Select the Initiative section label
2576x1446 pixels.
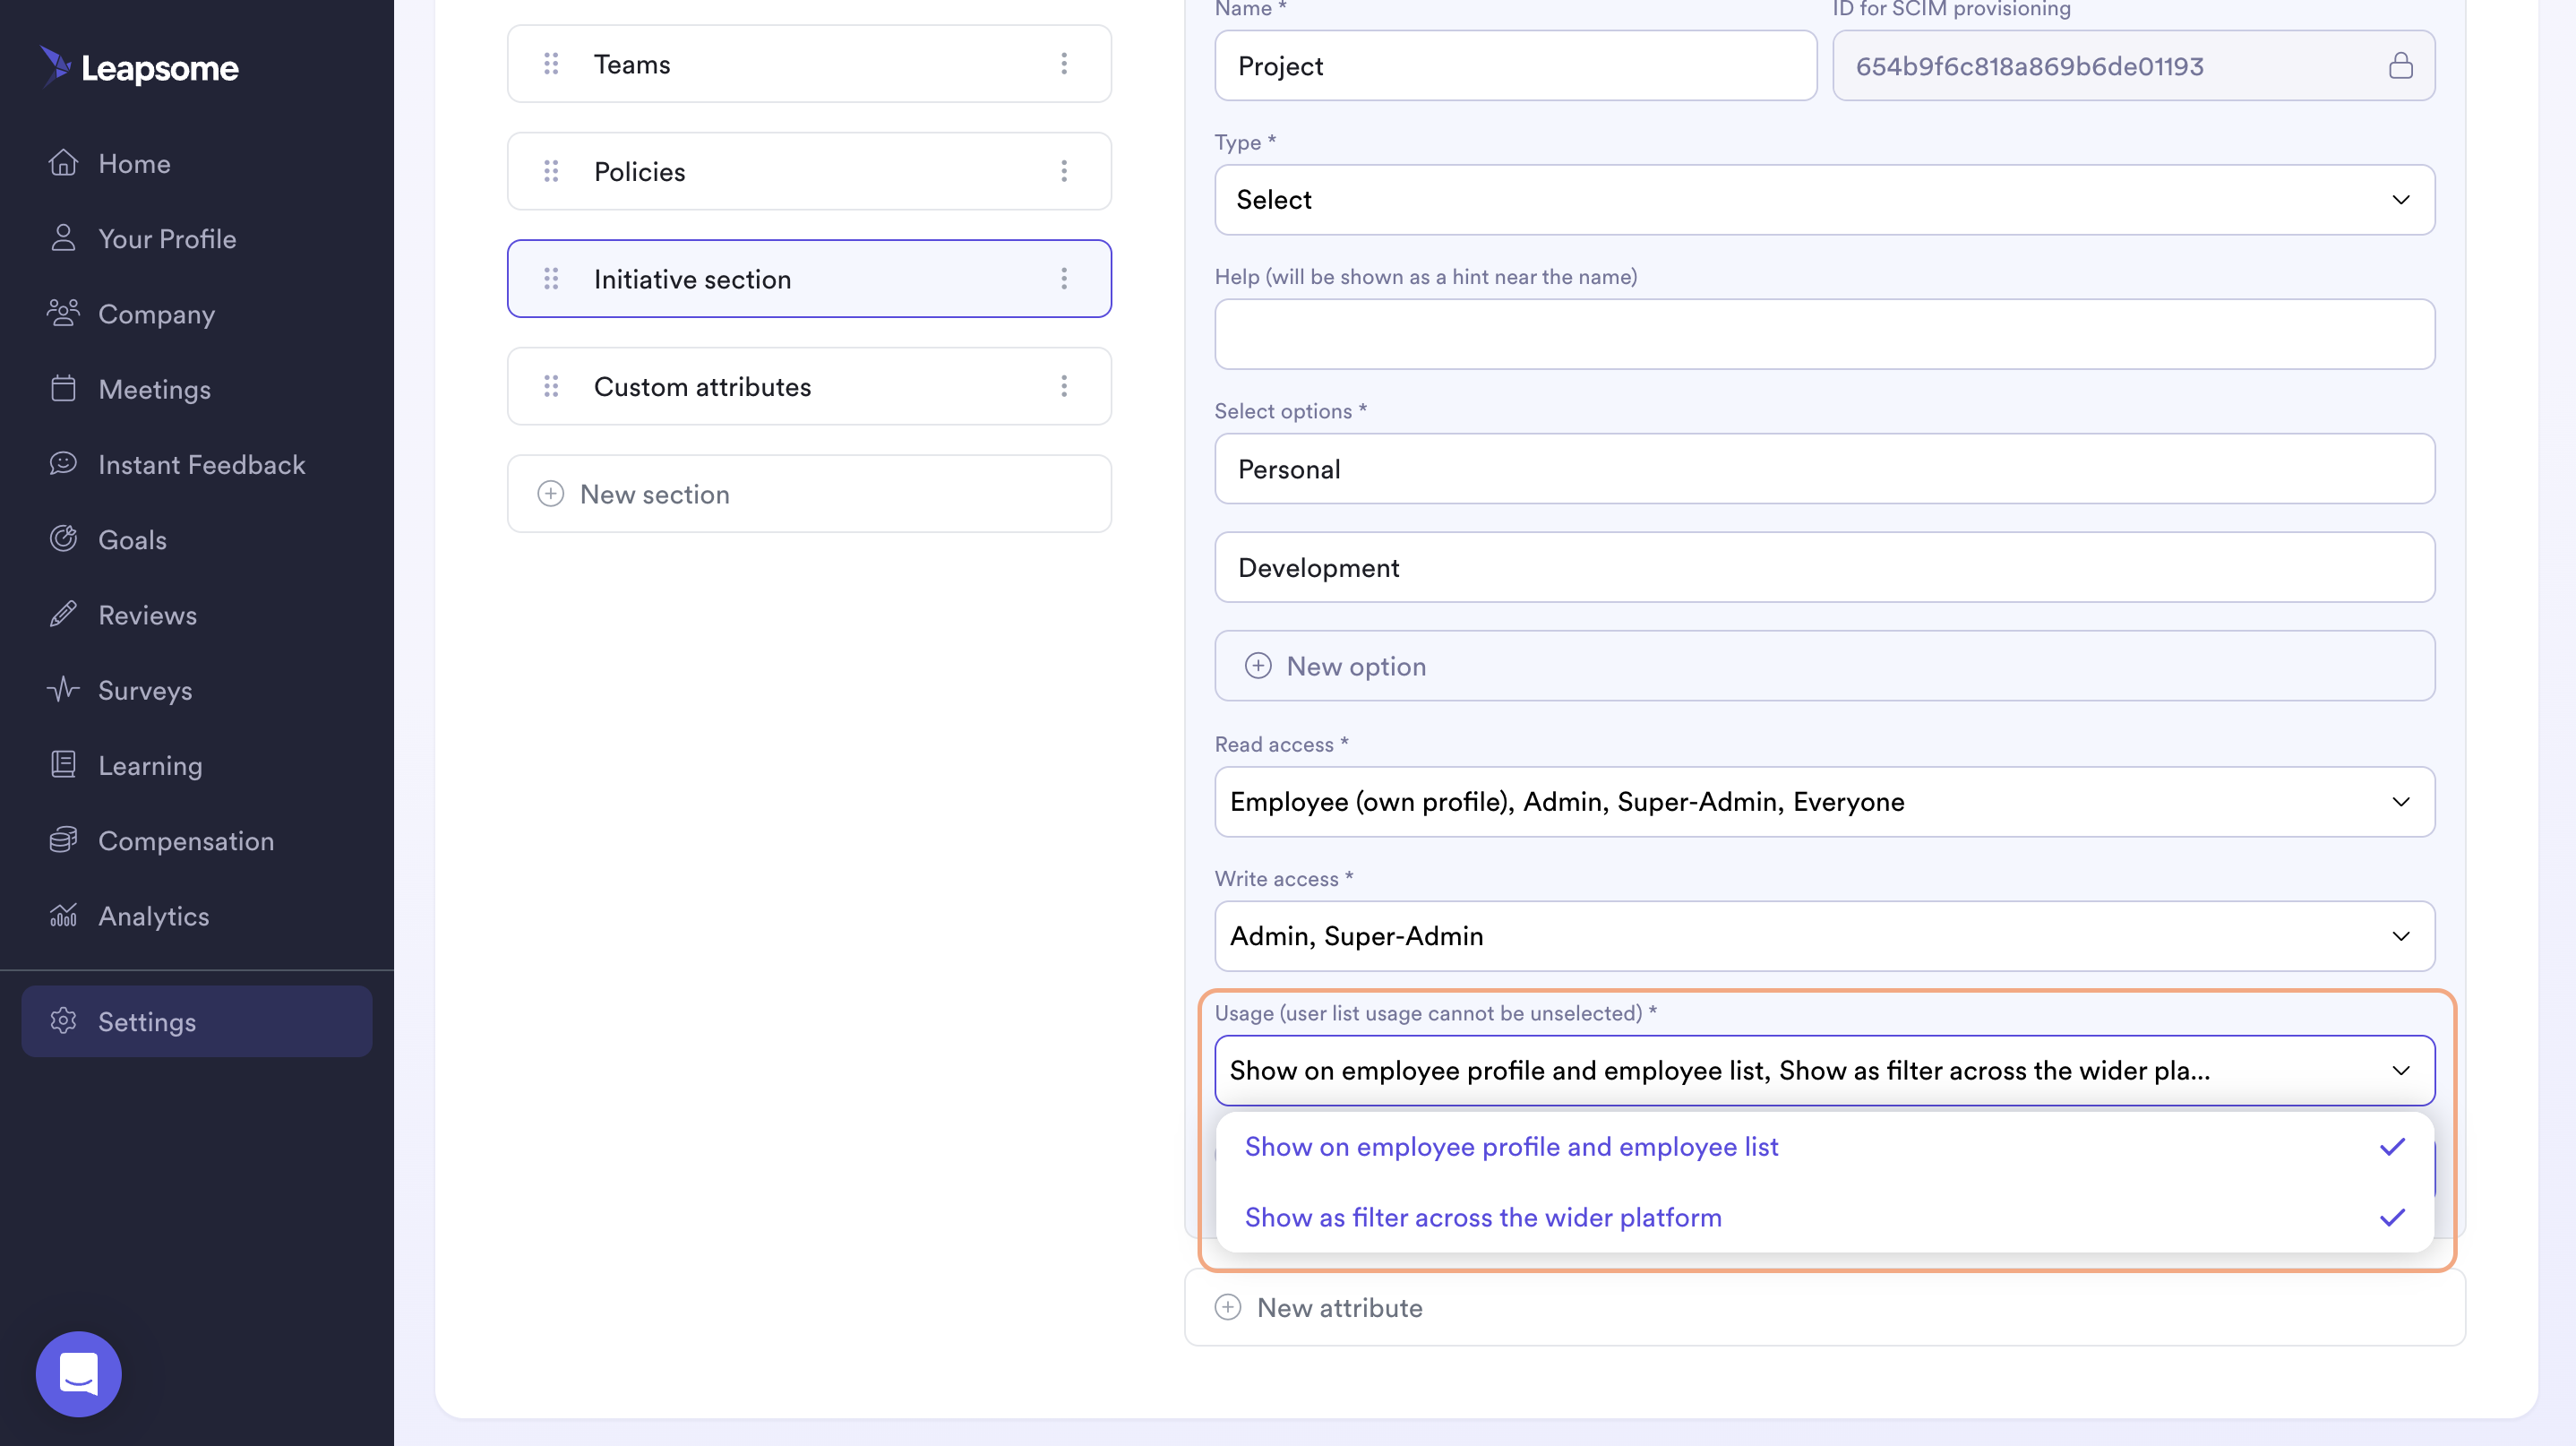[692, 279]
